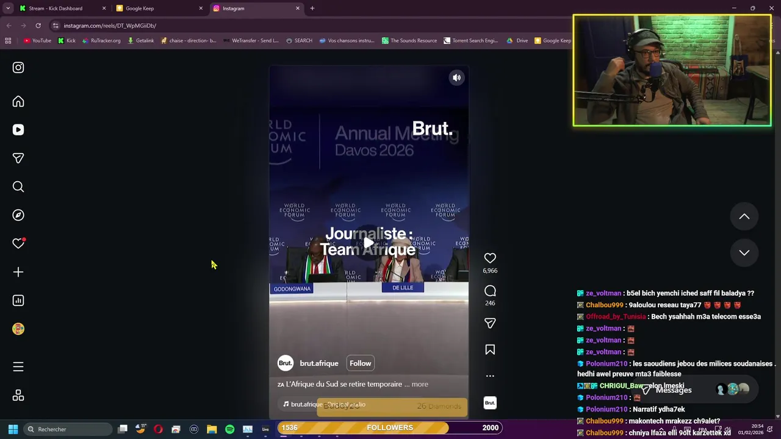Click the instagram.com address bar

311,26
